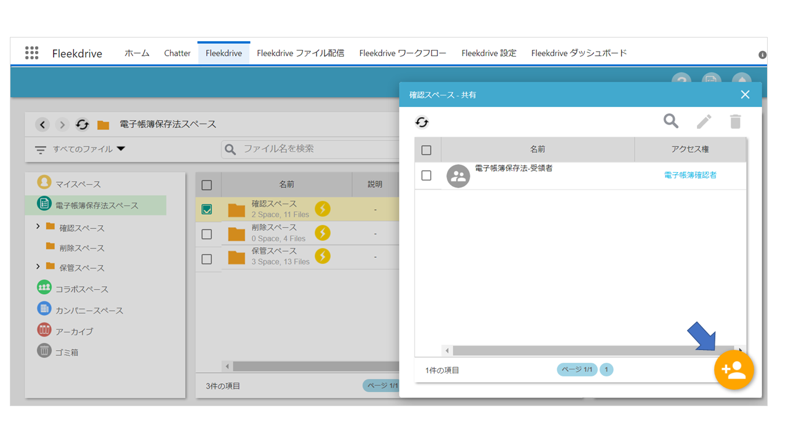Click the lightning icon on the 削除スペース row
This screenshot has height=443, width=788.
pyautogui.click(x=323, y=233)
